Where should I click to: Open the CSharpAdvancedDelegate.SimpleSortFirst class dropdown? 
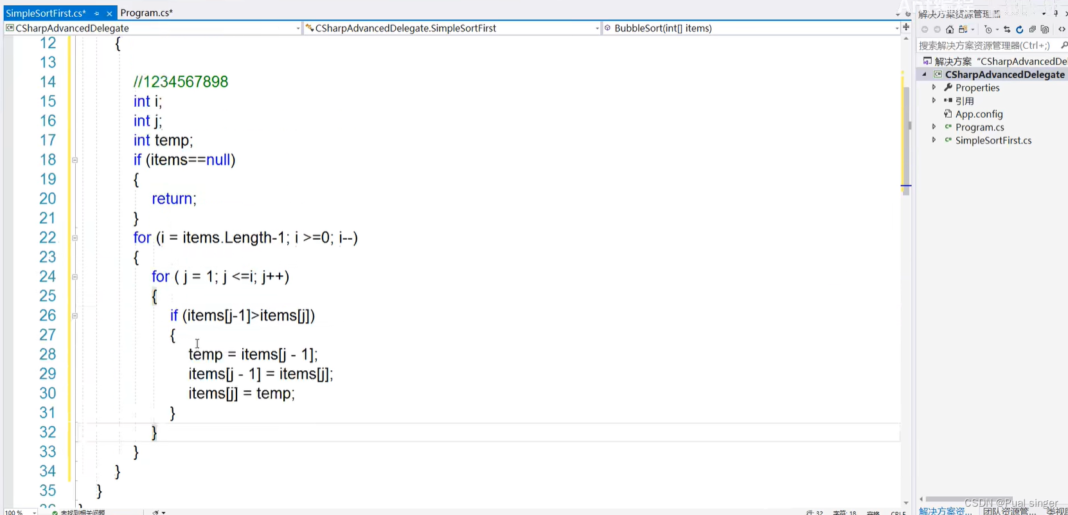[598, 28]
